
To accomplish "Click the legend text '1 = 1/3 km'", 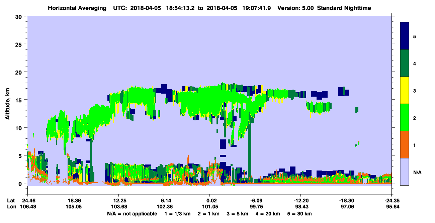I will 177,214.
